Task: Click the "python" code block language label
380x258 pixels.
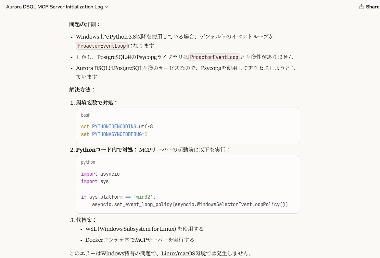Action: click(88, 162)
